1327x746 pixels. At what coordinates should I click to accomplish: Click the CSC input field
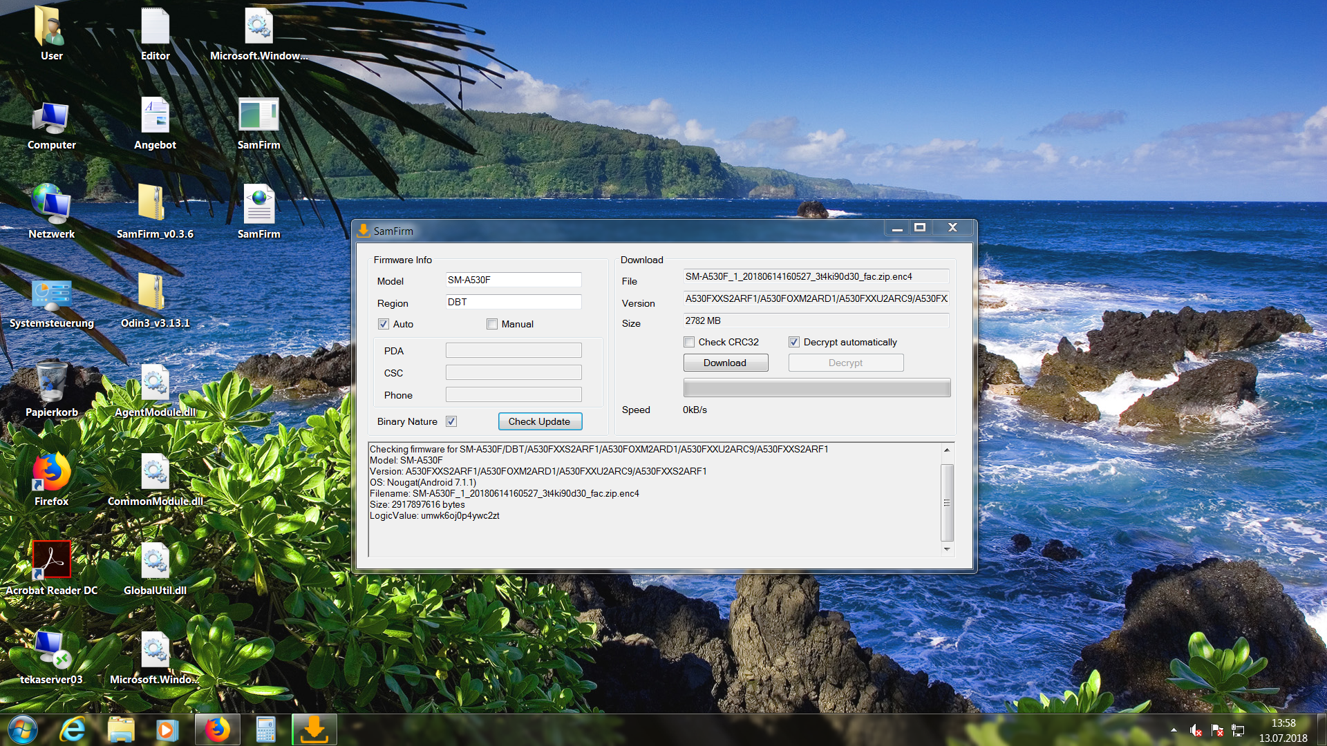[514, 372]
